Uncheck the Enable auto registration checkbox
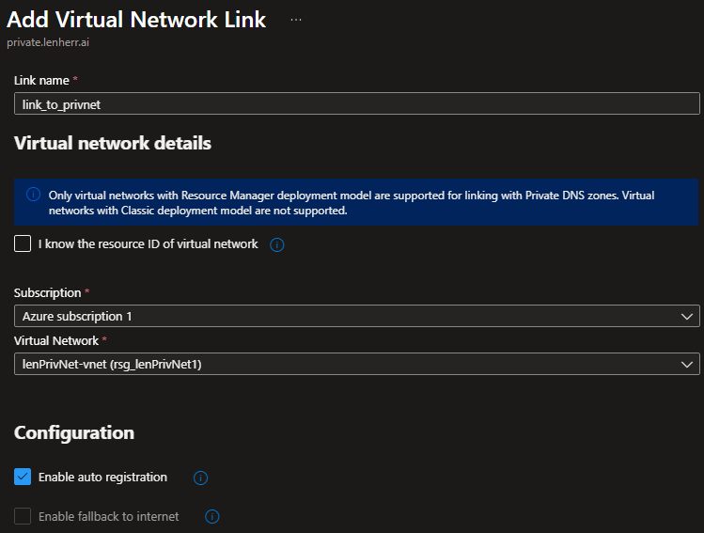 click(23, 478)
